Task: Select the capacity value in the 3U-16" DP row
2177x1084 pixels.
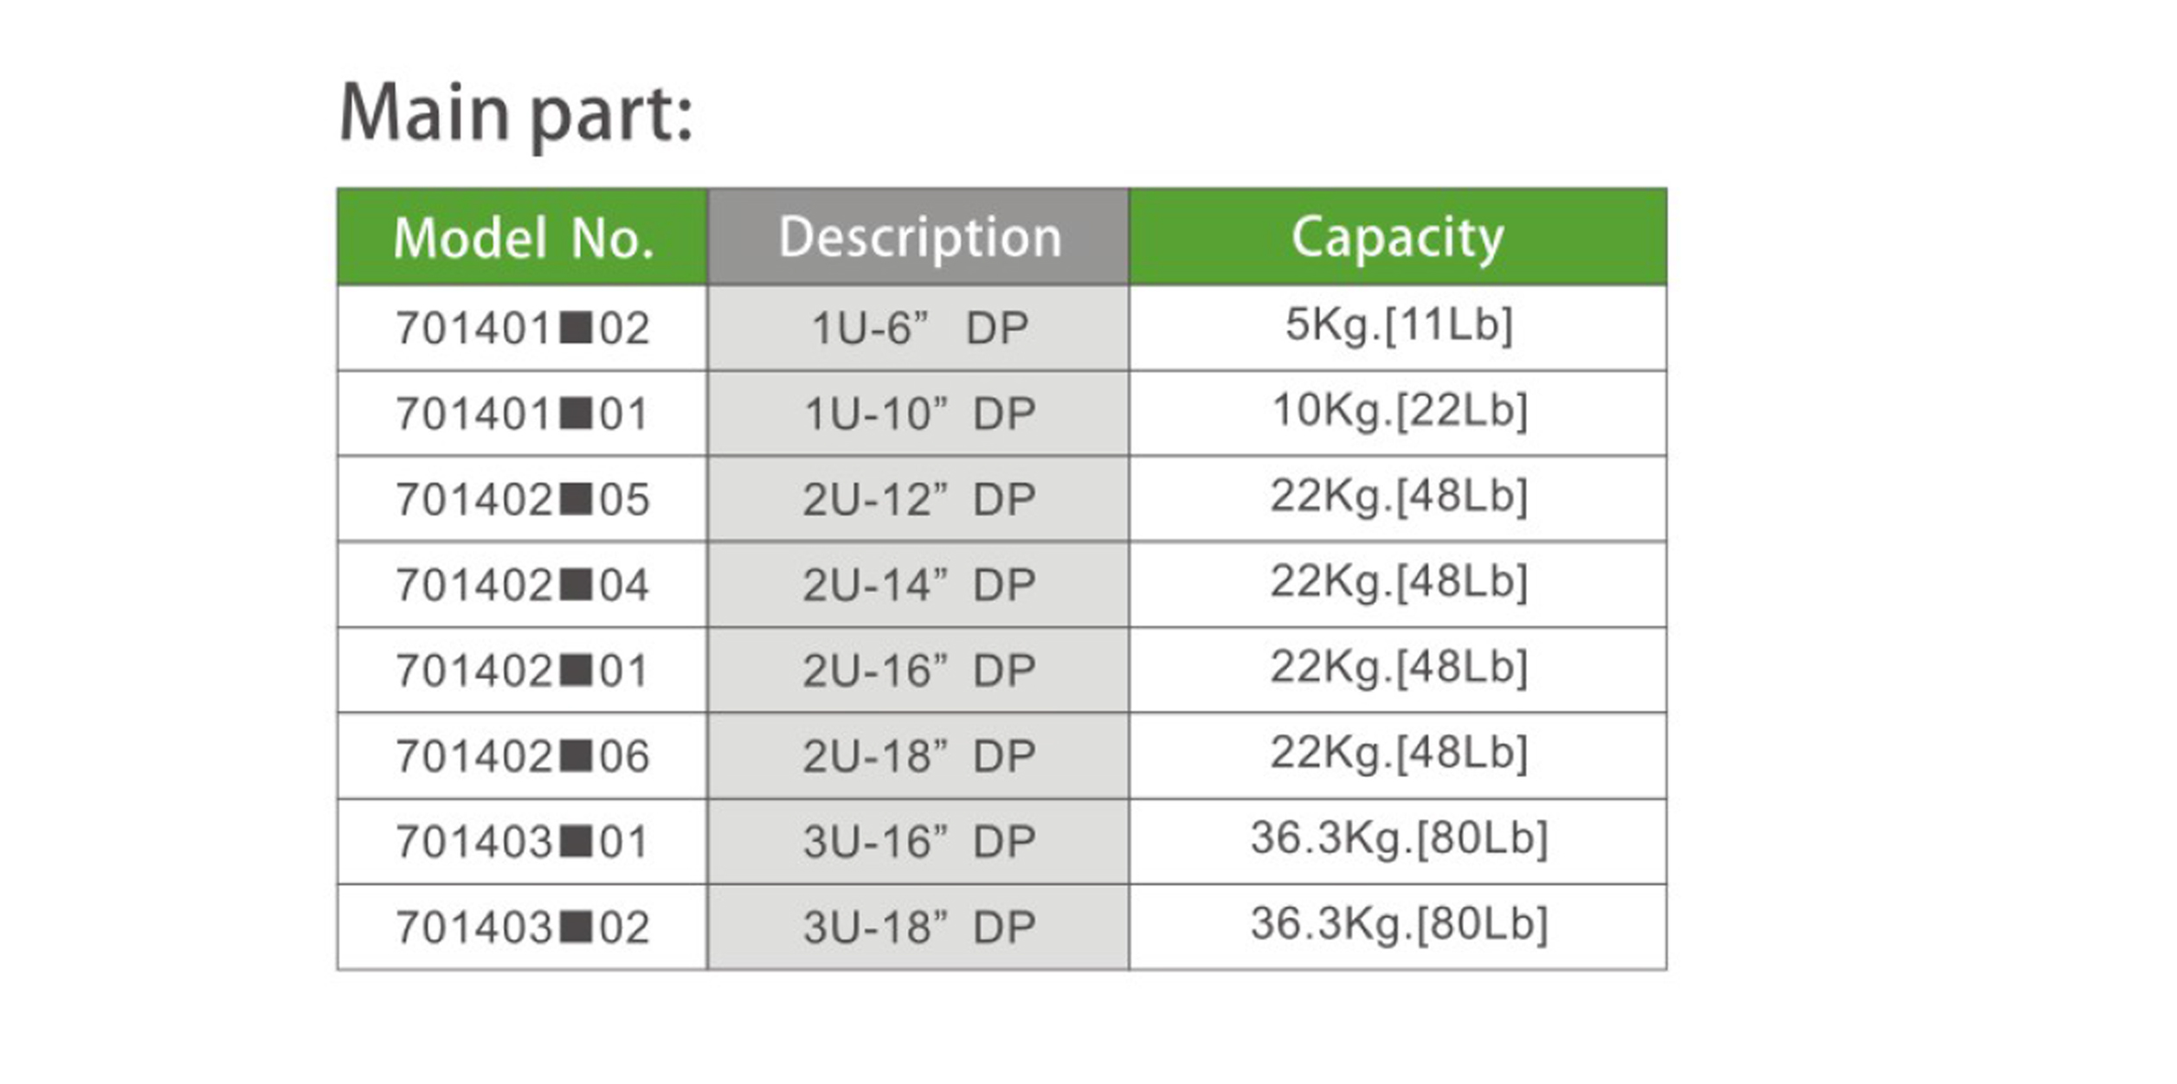Action: [1398, 838]
